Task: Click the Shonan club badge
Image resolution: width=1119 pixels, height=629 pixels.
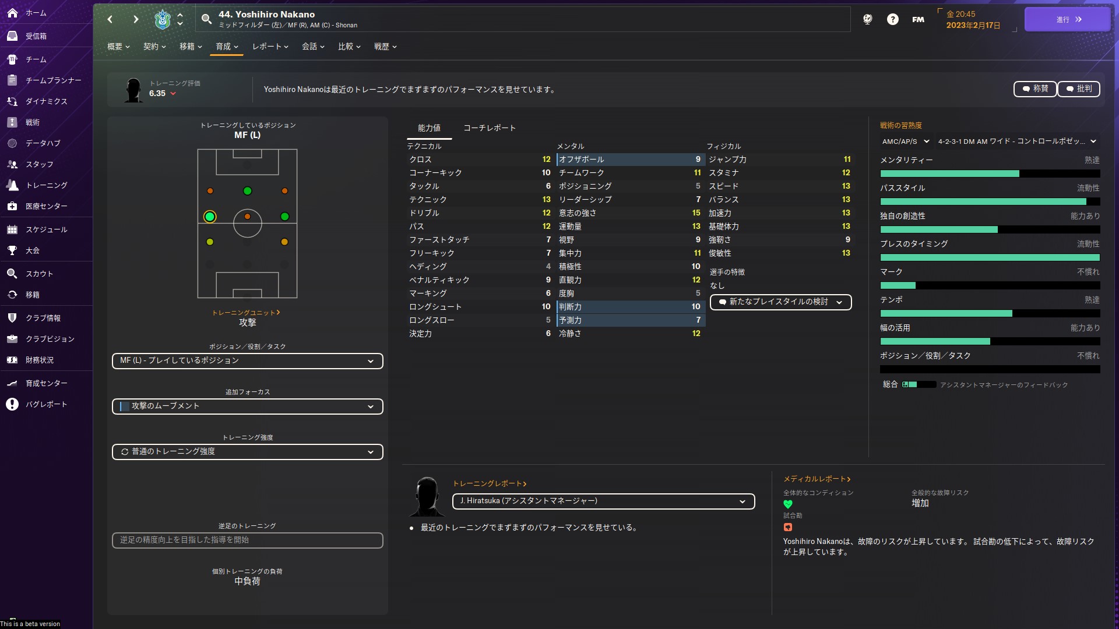Action: [x=162, y=19]
